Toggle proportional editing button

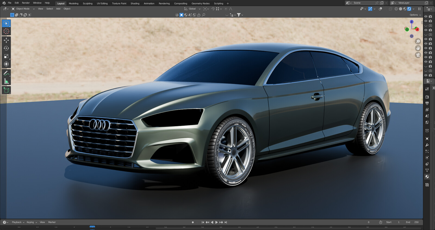tap(226, 9)
